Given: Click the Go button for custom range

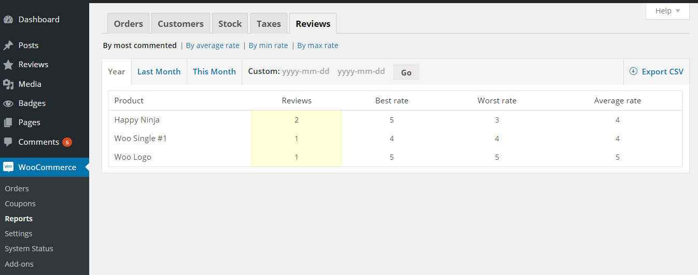Looking at the screenshot, I should [406, 72].
